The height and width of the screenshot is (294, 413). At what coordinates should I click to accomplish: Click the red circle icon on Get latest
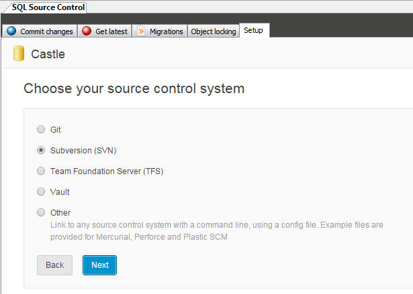87,31
